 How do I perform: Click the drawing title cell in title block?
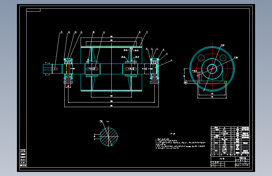tap(223, 159)
